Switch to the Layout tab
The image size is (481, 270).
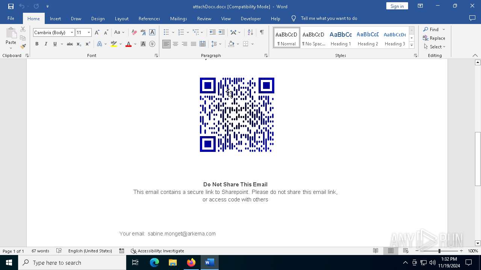121,18
